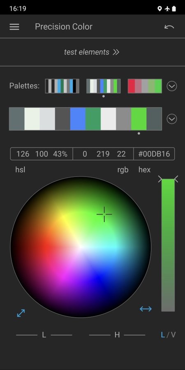Image resolution: width=185 pixels, height=370 pixels.
Task: Tap the horizontal double-arrow icon
Action: tap(146, 309)
